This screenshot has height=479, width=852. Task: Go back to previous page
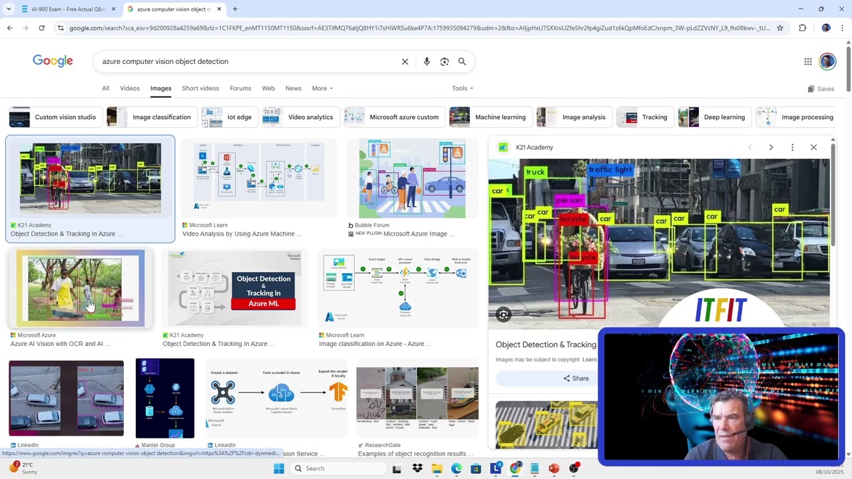pos(9,28)
